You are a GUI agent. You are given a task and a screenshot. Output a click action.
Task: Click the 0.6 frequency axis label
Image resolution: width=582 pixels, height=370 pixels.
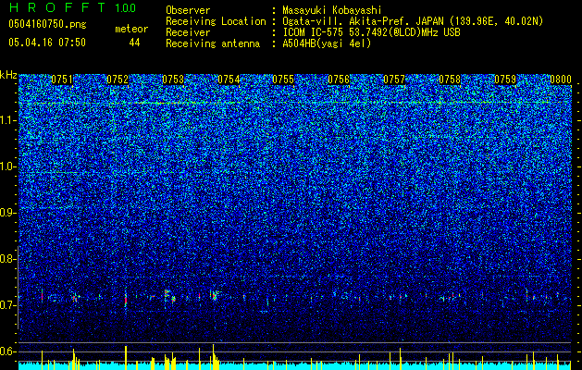8,351
